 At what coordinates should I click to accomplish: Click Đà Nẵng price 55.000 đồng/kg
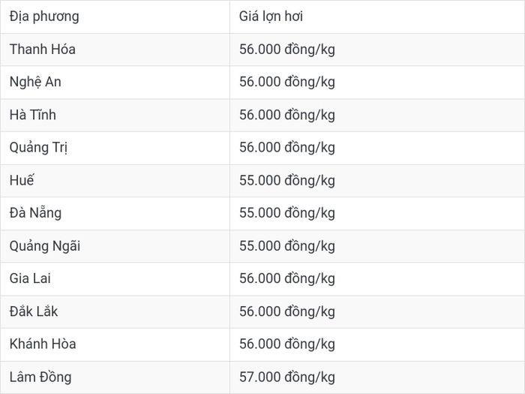[287, 213]
